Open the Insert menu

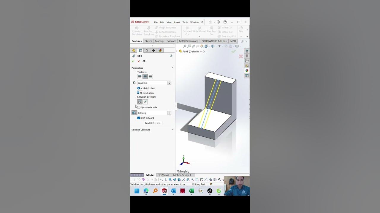coord(177,22)
